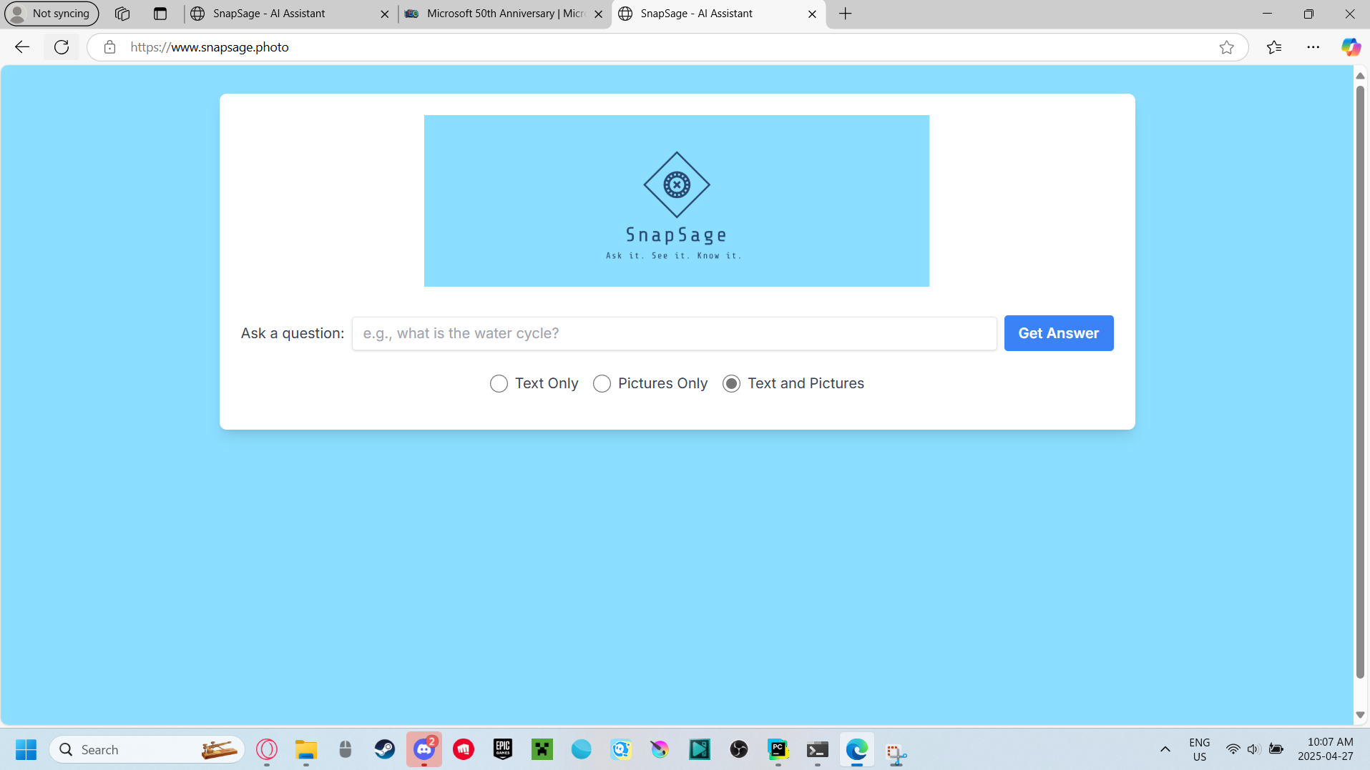The width and height of the screenshot is (1370, 770).
Task: Open the teal K app in taskbar
Action: pyautogui.click(x=700, y=749)
